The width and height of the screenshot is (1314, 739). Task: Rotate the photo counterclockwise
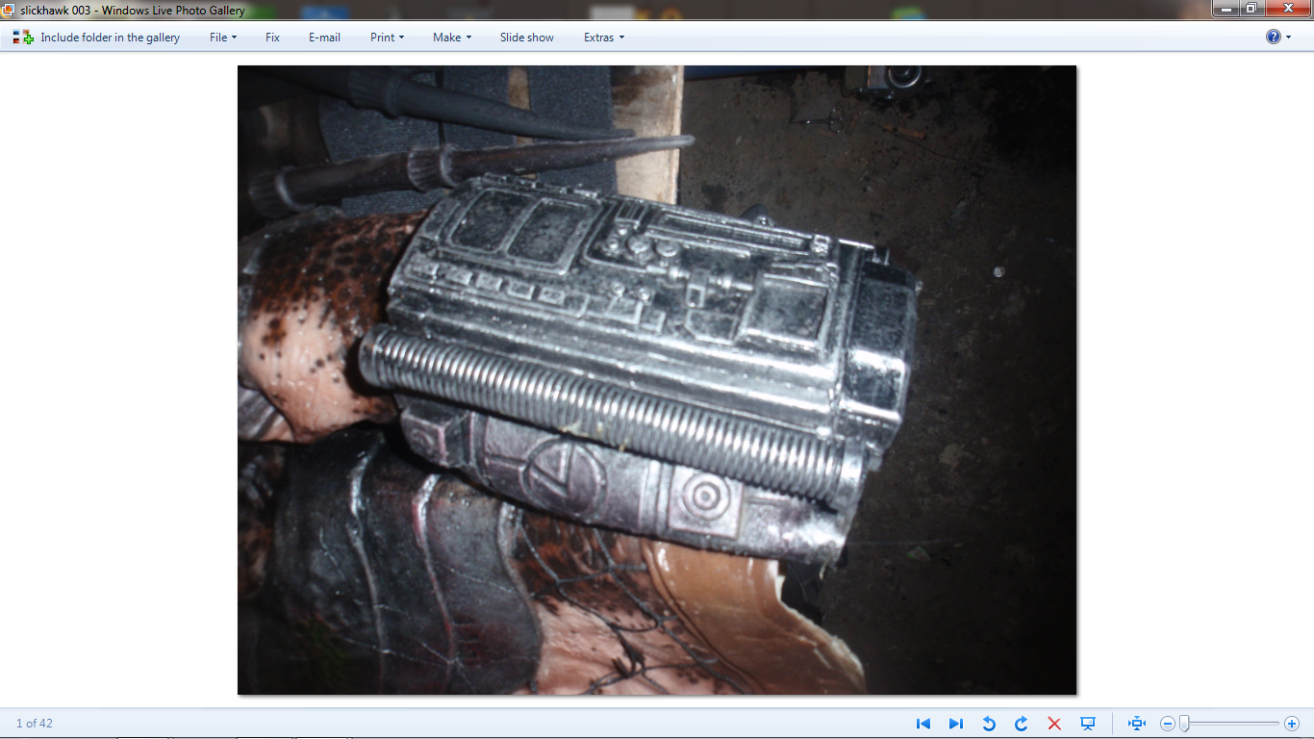click(989, 724)
